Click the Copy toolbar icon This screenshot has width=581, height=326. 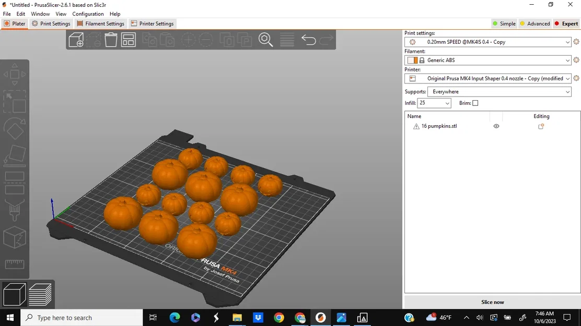pyautogui.click(x=150, y=40)
